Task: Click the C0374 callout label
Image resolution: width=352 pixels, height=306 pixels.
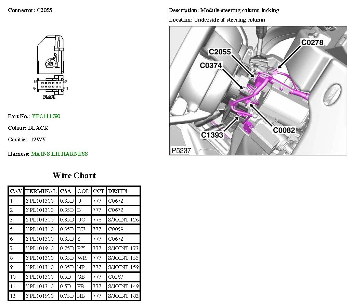Action: pos(211,65)
